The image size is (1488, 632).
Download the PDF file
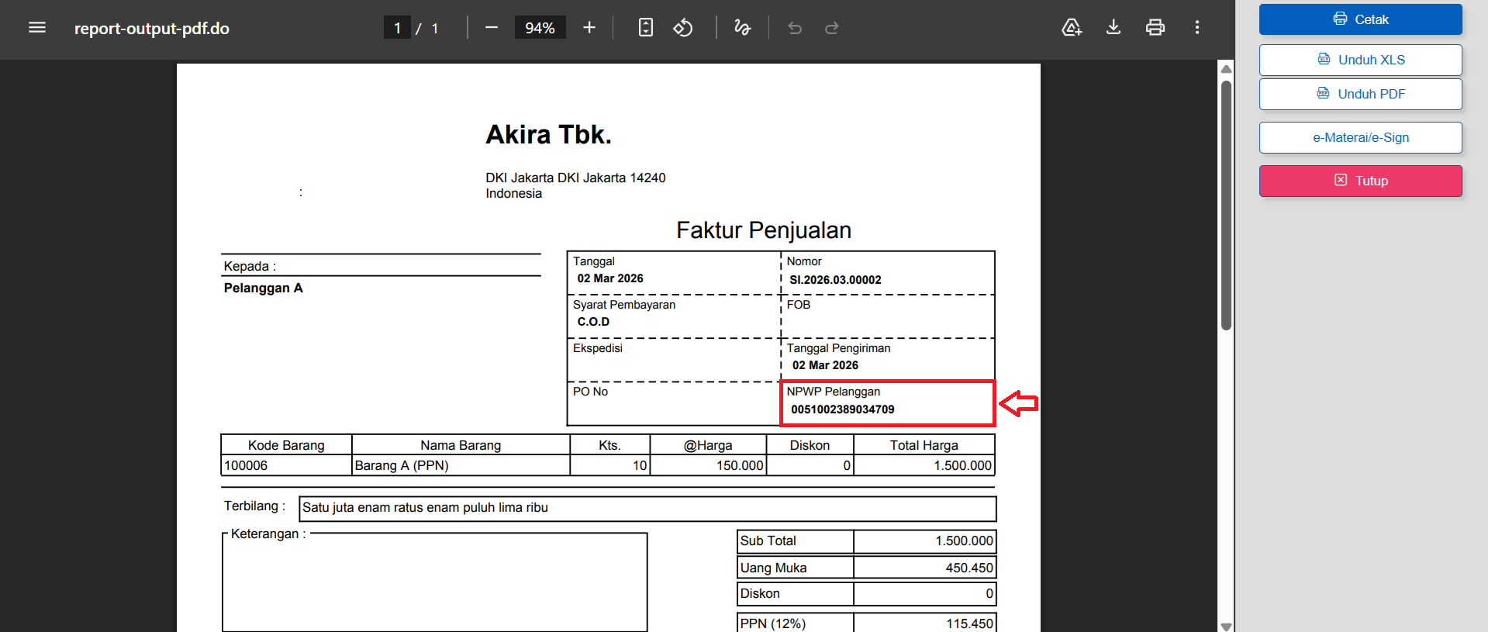coord(1113,28)
